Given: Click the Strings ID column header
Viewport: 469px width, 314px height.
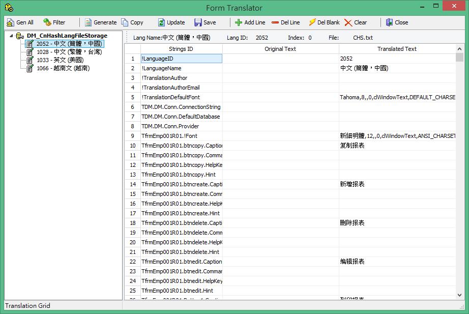Looking at the screenshot, I should tap(181, 49).
